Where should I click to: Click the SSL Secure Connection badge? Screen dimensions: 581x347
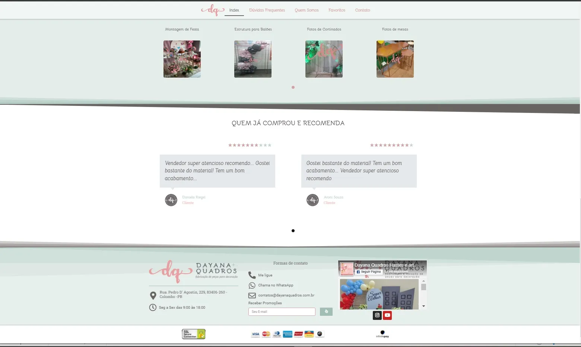point(193,334)
